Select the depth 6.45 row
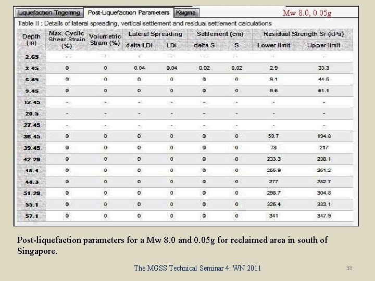 (x=185, y=79)
